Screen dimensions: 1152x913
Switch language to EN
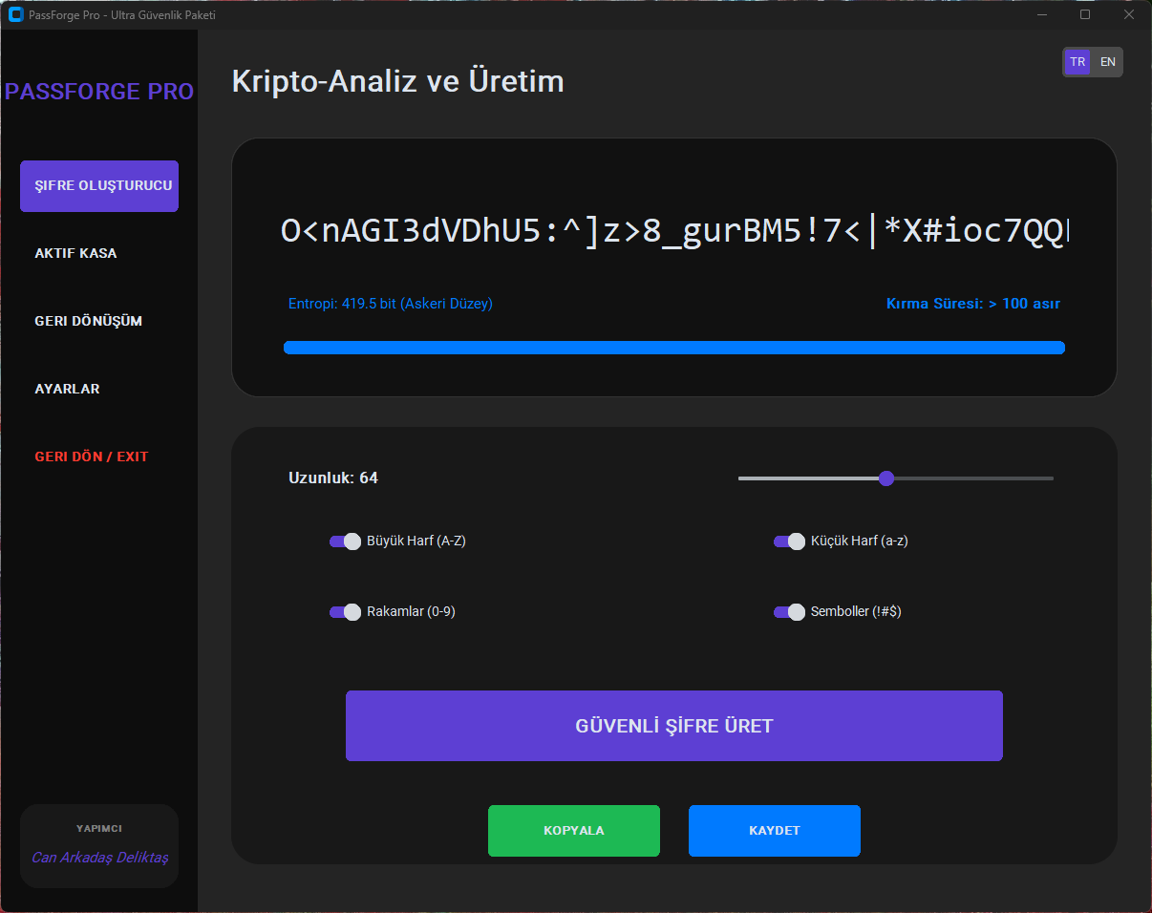click(1107, 62)
